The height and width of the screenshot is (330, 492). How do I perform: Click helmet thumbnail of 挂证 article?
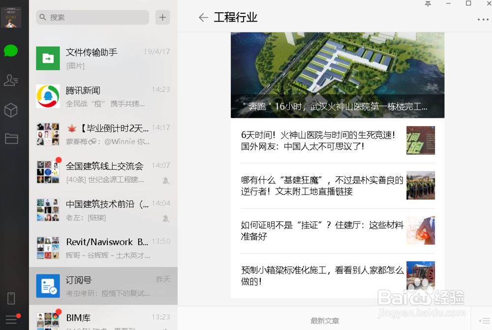421,230
